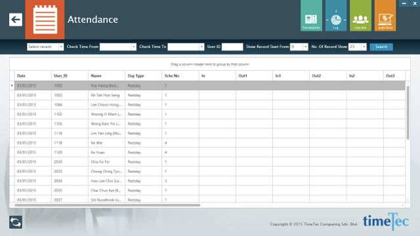This screenshot has height=236, width=420.
Task: Sort by the User_ID column header
Action: tap(70, 76)
